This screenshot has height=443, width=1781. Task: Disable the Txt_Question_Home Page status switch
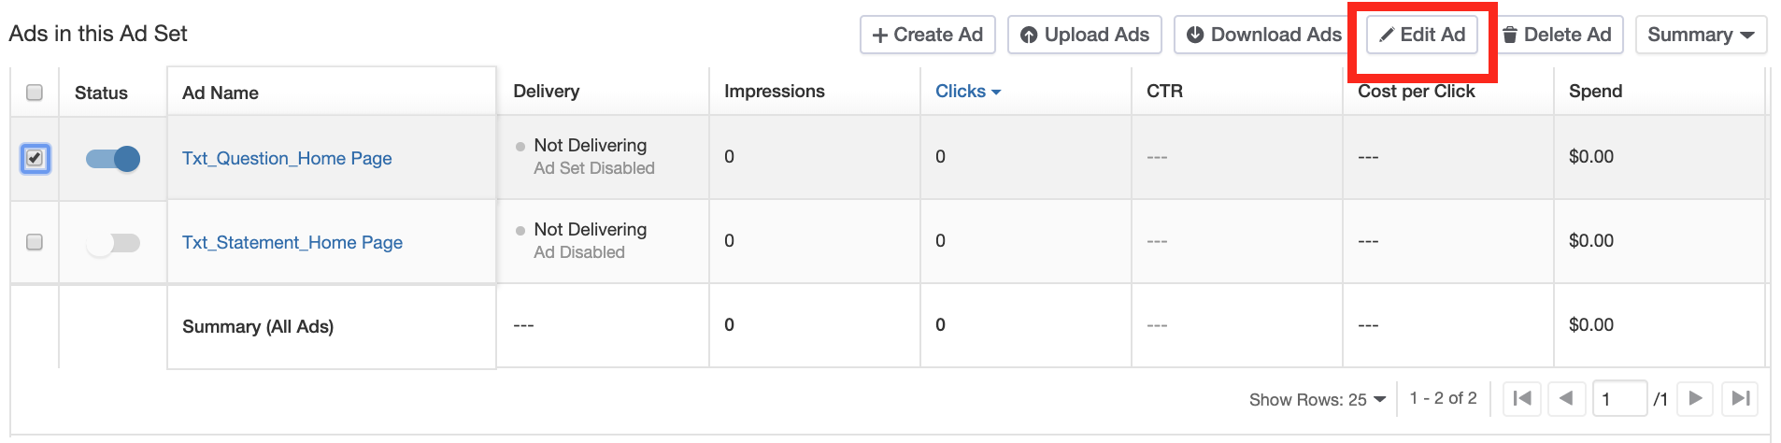113,159
